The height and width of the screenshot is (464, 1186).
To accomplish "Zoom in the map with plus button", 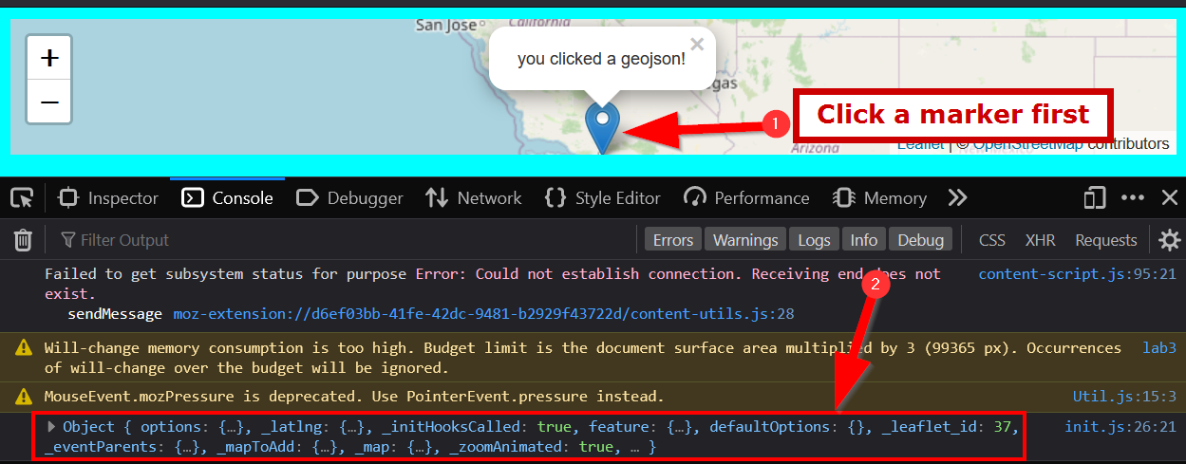I will 49,58.
